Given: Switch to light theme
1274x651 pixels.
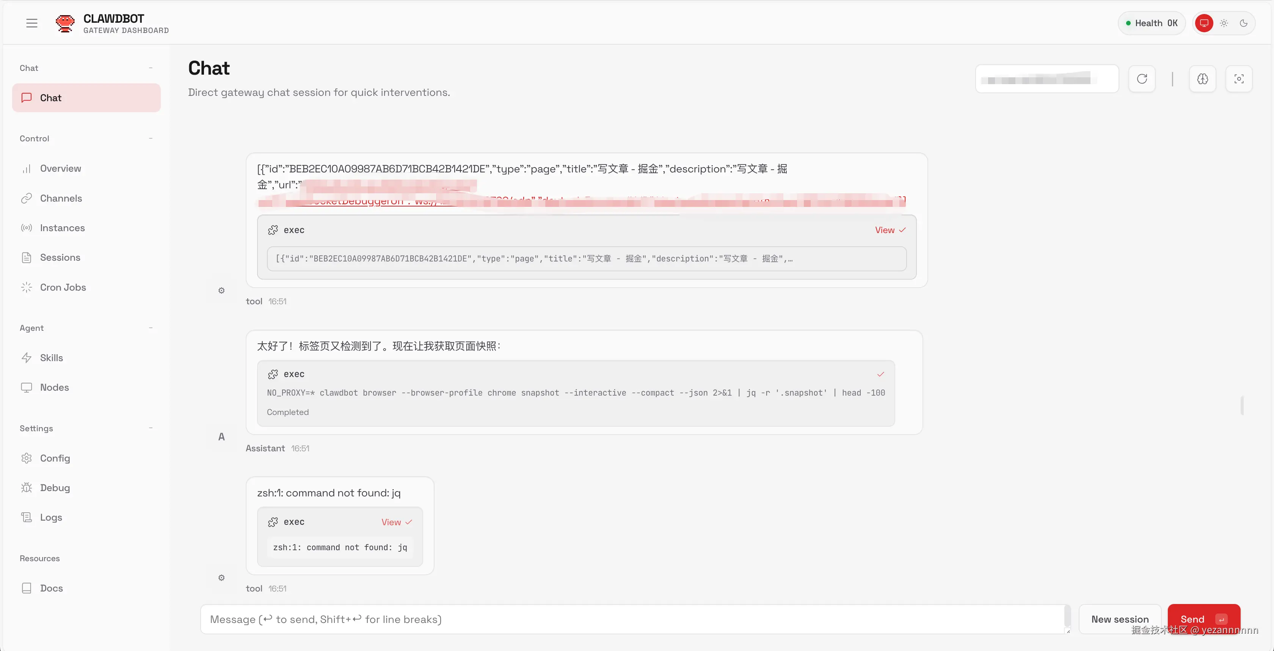Looking at the screenshot, I should (1224, 23).
